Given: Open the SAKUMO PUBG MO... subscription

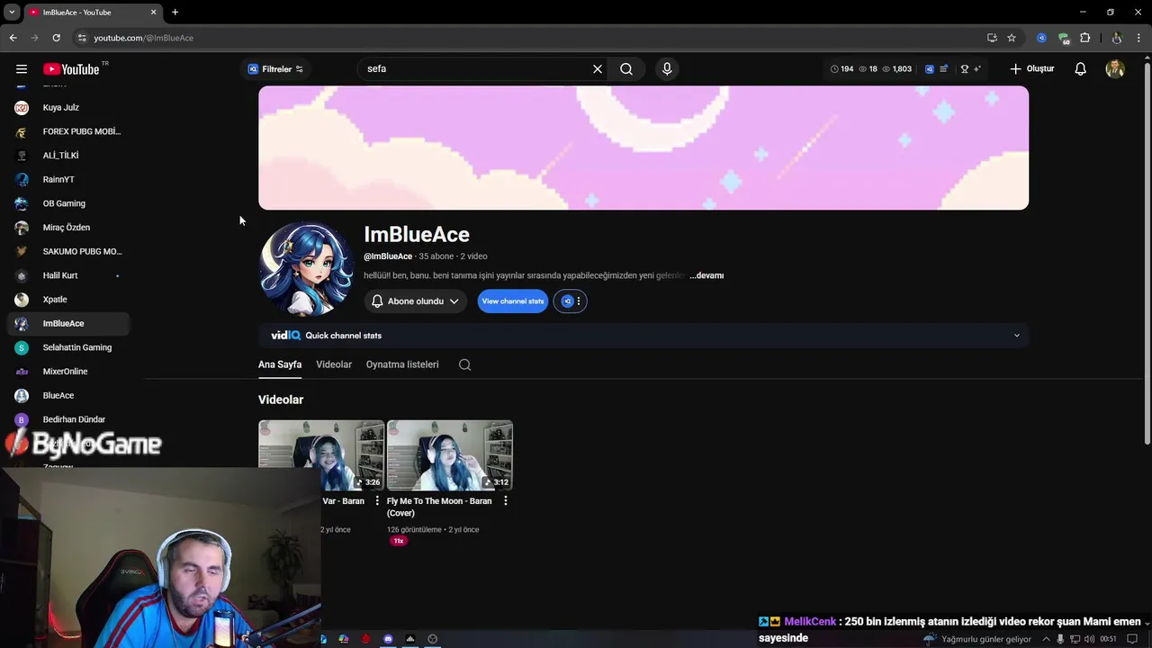Looking at the screenshot, I should click(x=68, y=252).
